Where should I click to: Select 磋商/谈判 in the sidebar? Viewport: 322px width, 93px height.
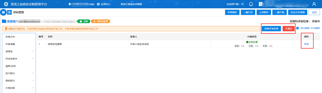click(19, 66)
